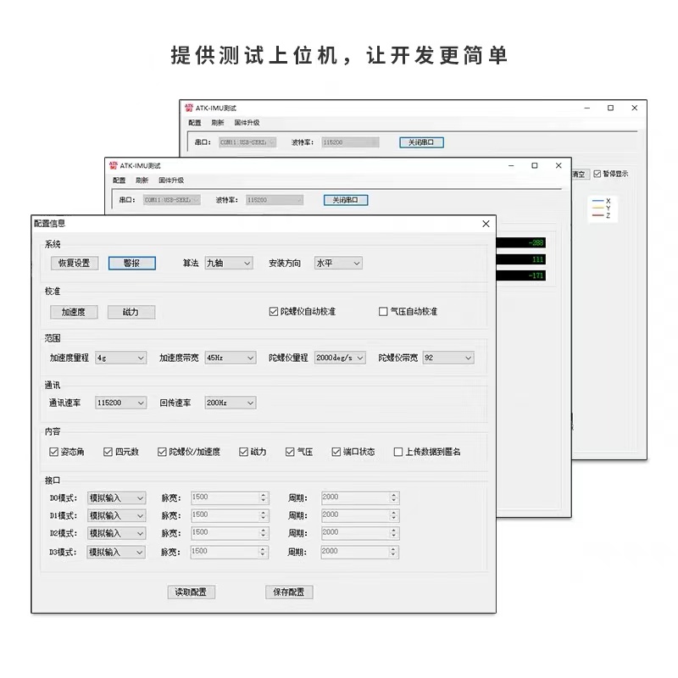The image size is (678, 678).
Task: Increment the D0 周期 value with stepper arrow
Action: click(x=394, y=494)
